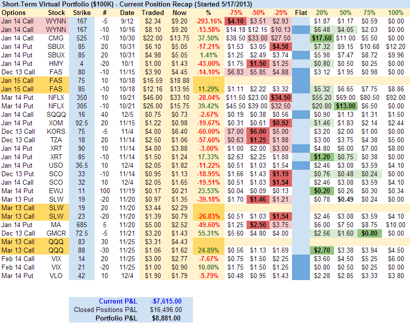
Task: Click the red highlighted $4.10 cell
Action: 235,21
